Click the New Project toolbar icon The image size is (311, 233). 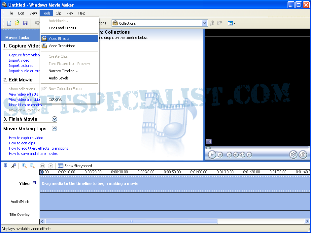pos(9,23)
